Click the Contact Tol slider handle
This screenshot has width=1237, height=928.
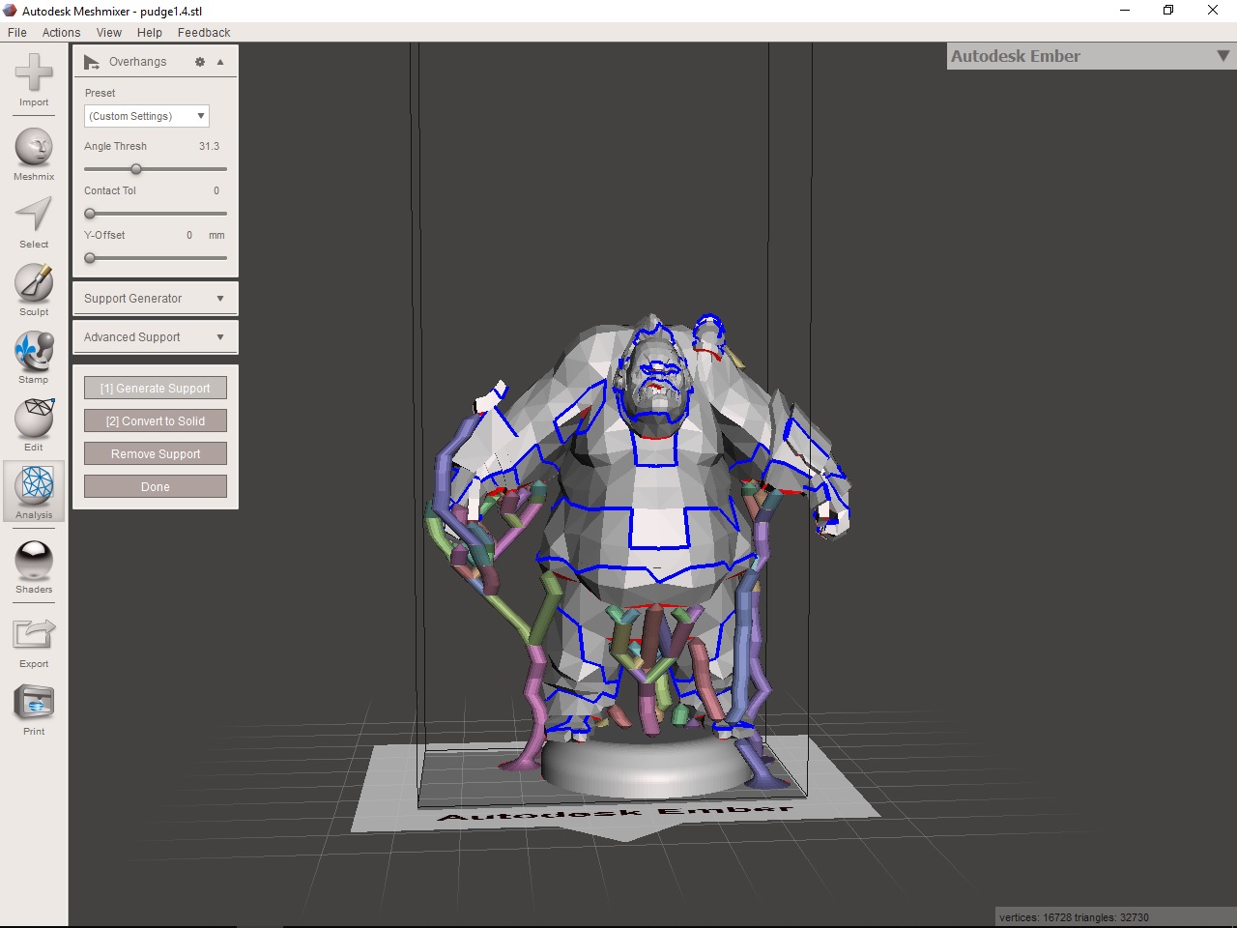pos(90,214)
